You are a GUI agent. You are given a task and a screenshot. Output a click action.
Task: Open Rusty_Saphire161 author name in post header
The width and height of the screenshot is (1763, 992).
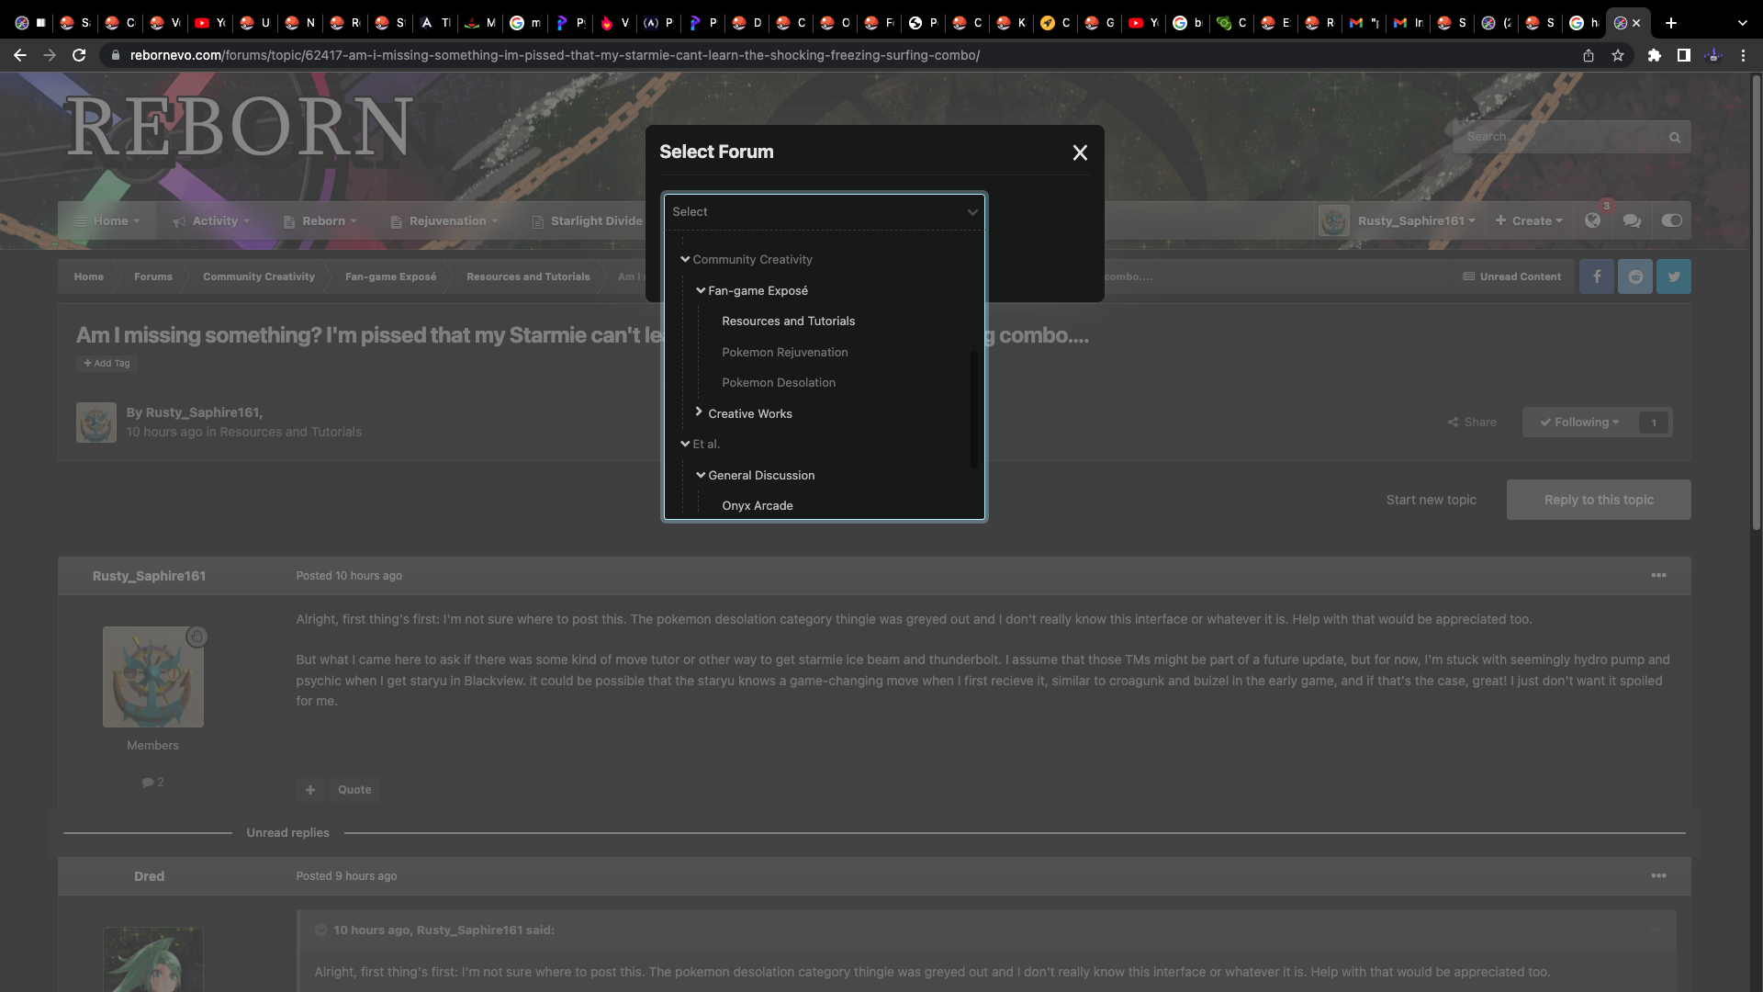[x=149, y=576]
